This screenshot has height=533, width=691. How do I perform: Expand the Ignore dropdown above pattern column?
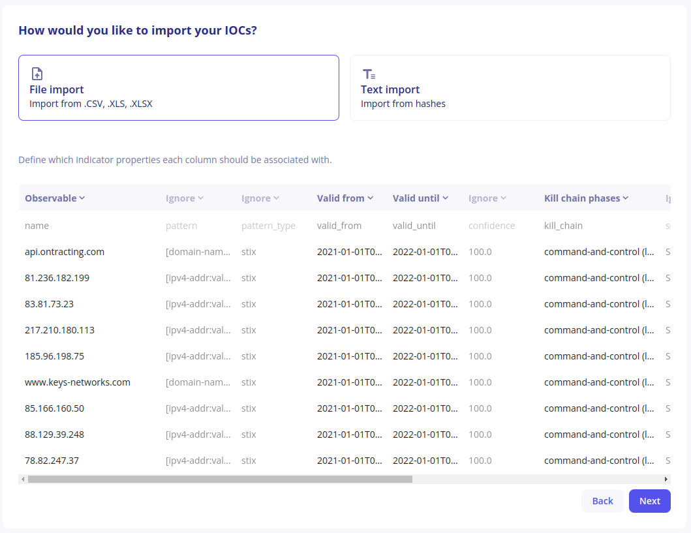[x=185, y=198]
